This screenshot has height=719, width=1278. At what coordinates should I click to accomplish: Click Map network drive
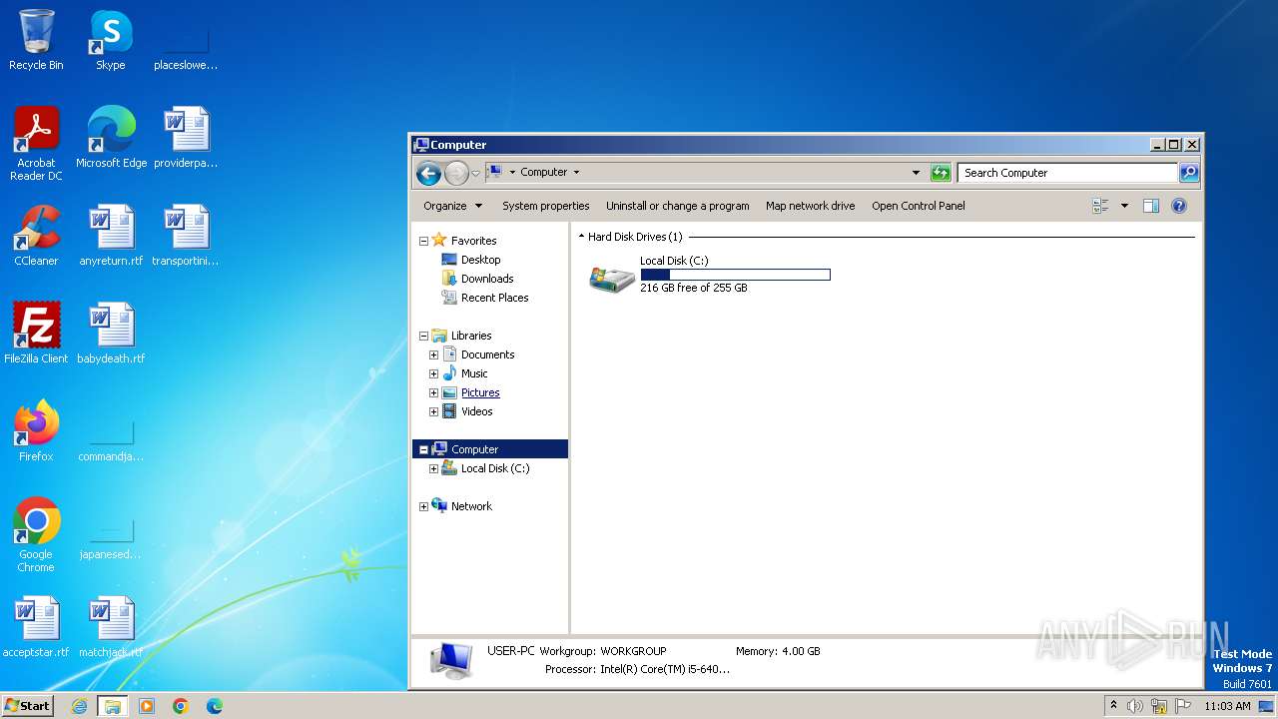coord(810,206)
